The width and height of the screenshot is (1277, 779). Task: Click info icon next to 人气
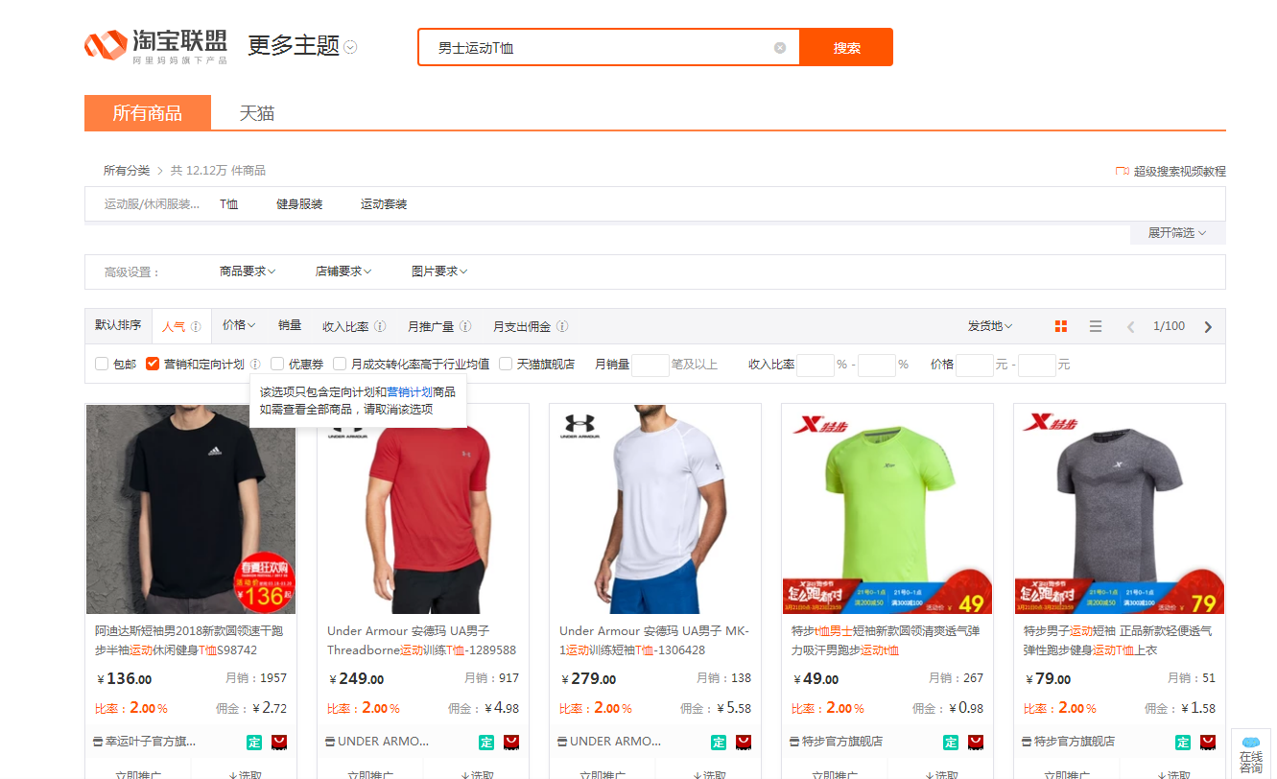(196, 326)
